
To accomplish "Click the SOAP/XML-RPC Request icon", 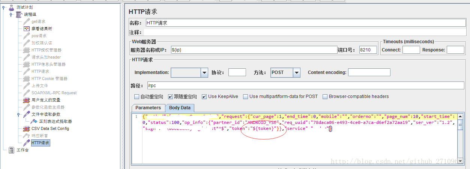I will 26,93.
